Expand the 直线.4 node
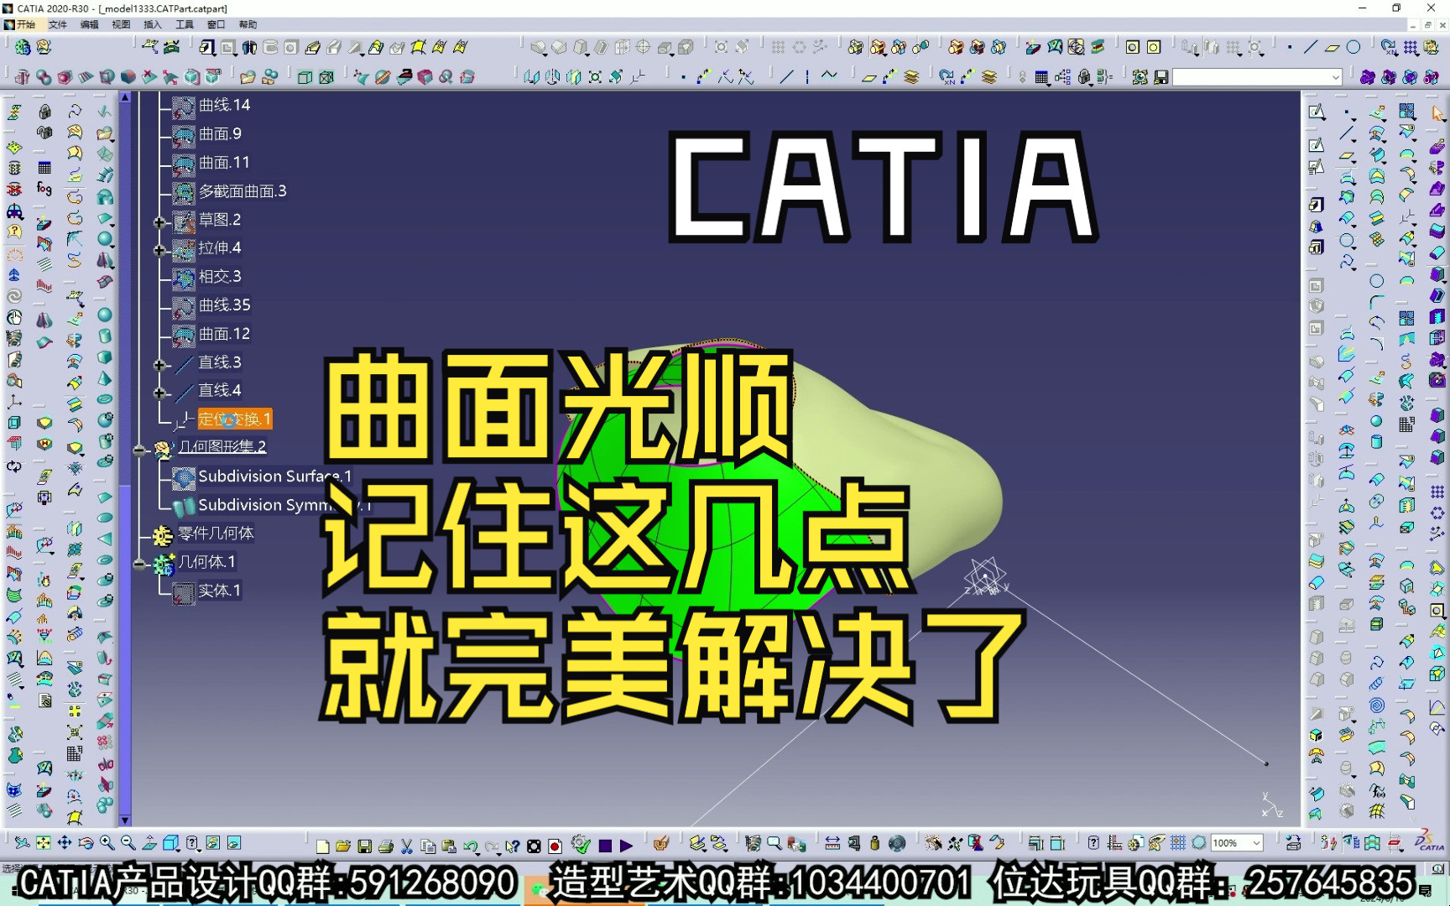This screenshot has height=906, width=1450. click(159, 393)
